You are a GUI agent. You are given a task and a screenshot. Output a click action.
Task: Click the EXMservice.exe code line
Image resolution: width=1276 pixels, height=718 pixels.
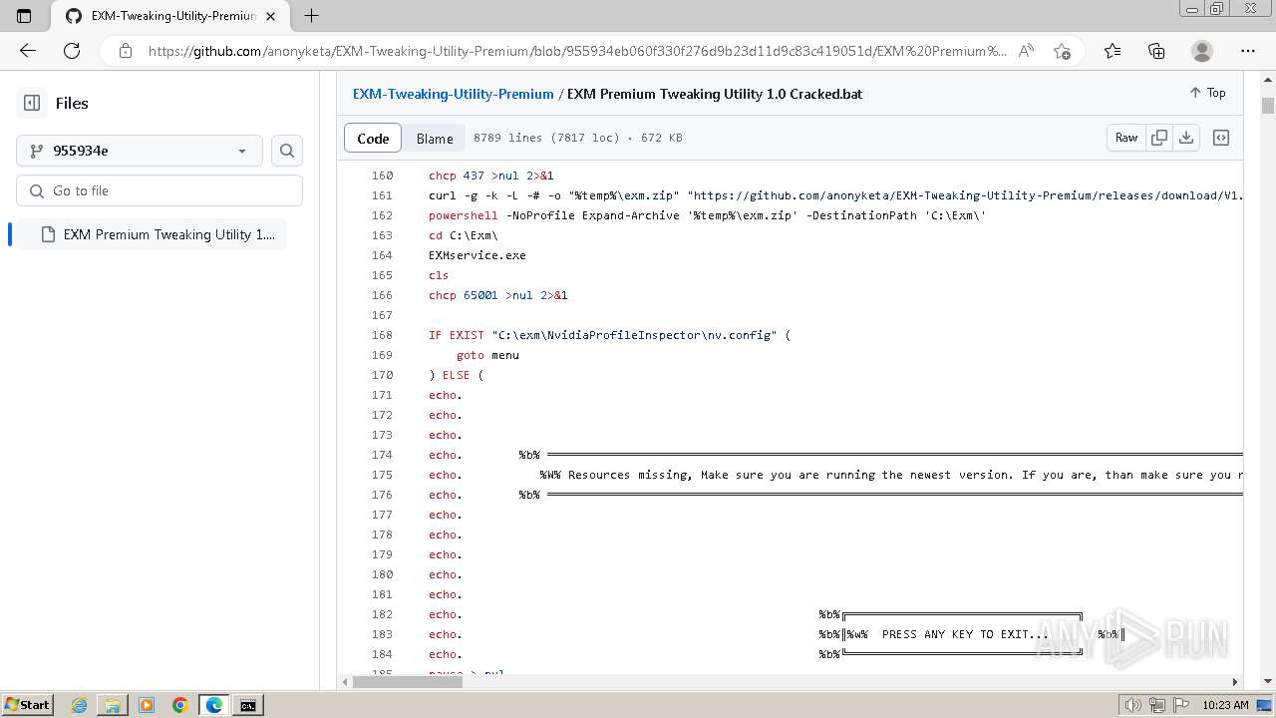pyautogui.click(x=478, y=255)
